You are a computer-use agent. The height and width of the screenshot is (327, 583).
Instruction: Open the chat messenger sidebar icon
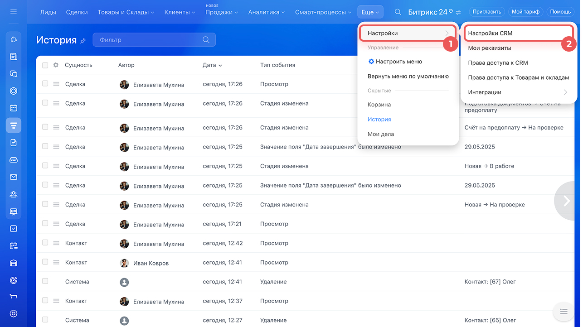pos(14,74)
